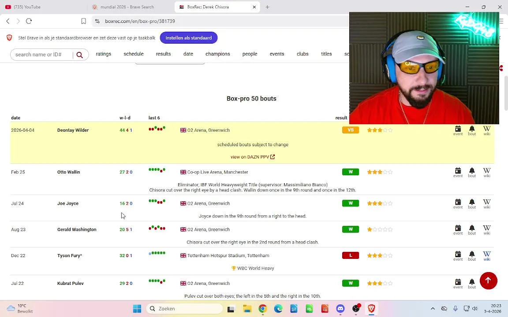Open File Explorer from the taskbar

pyautogui.click(x=247, y=309)
